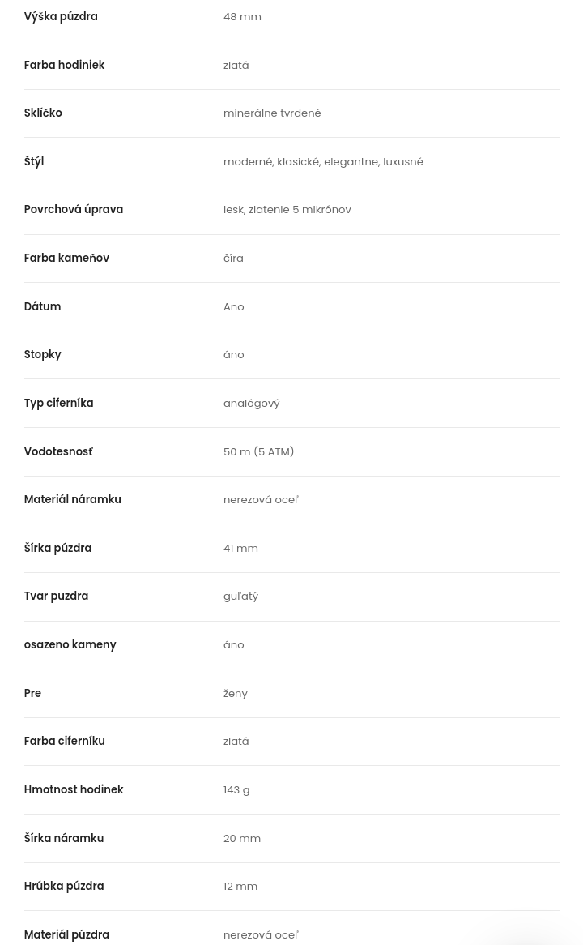This screenshot has height=945, width=583.
Task: Click the 'analógový' dial type value
Action: click(251, 403)
